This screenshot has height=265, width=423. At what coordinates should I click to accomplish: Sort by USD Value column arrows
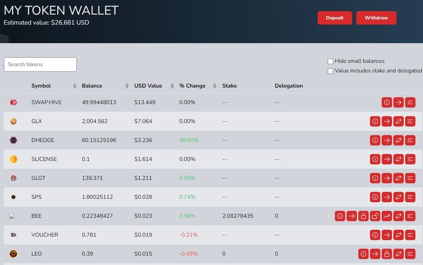coord(172,86)
